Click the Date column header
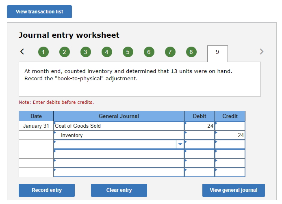Viewport: 282px width, 204px height. (x=36, y=116)
